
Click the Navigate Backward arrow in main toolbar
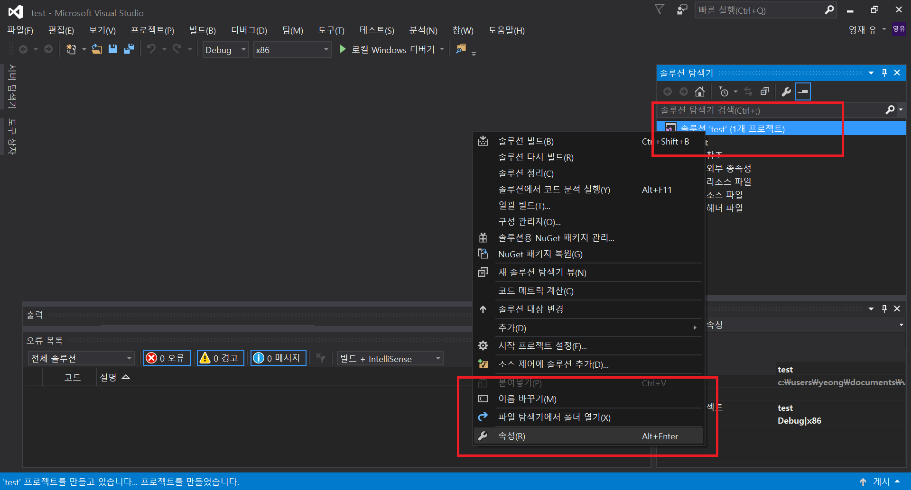tap(23, 49)
